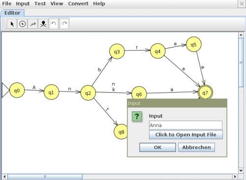Click the Undo toolbar icon

pos(54,24)
